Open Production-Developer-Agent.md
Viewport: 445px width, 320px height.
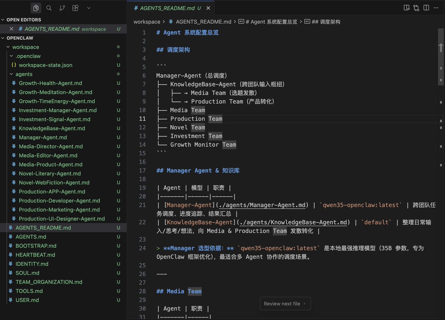pos(59,201)
